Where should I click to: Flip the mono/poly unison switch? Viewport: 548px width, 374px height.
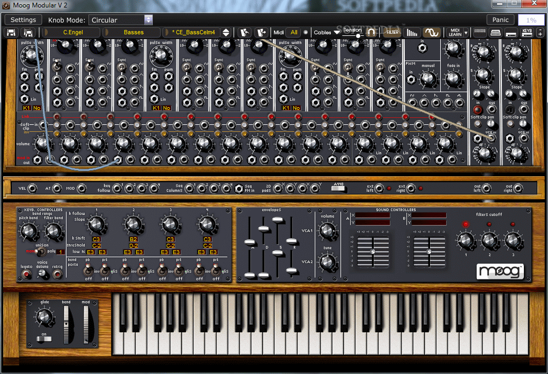tap(41, 251)
